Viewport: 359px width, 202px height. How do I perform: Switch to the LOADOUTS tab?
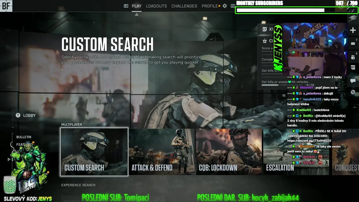[x=156, y=6]
